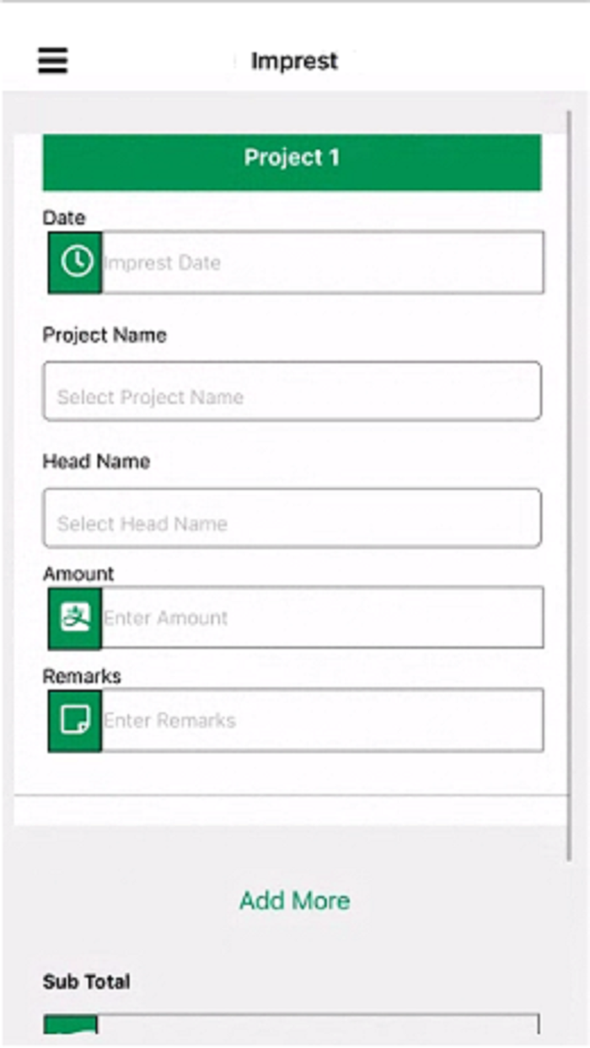The image size is (590, 1048).
Task: Focus the Enter Amount field
Action: (x=323, y=618)
